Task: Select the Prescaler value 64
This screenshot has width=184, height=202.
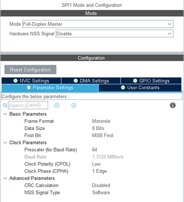Action: pos(95,149)
